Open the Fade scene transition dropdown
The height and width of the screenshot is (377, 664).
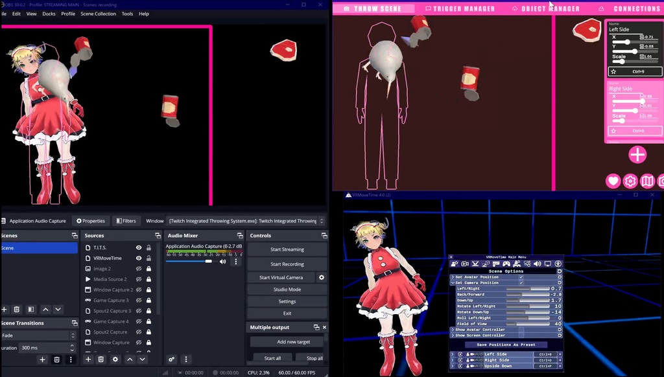pos(39,336)
